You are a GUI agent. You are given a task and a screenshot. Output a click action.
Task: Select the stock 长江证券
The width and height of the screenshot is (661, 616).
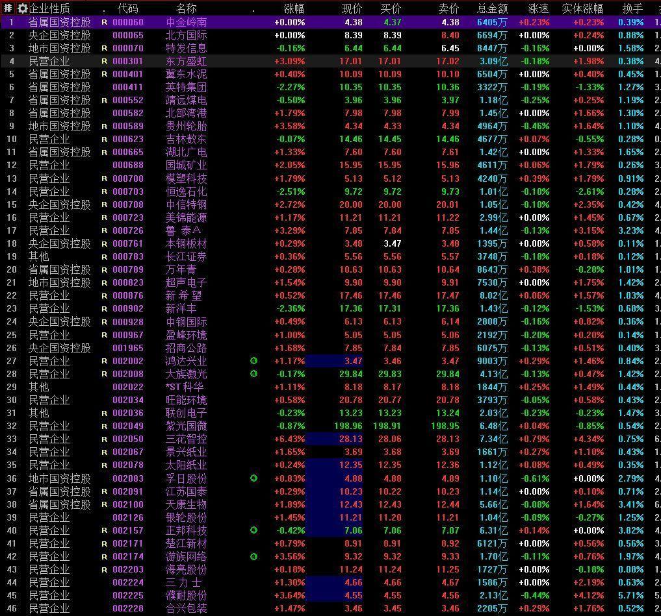click(187, 257)
